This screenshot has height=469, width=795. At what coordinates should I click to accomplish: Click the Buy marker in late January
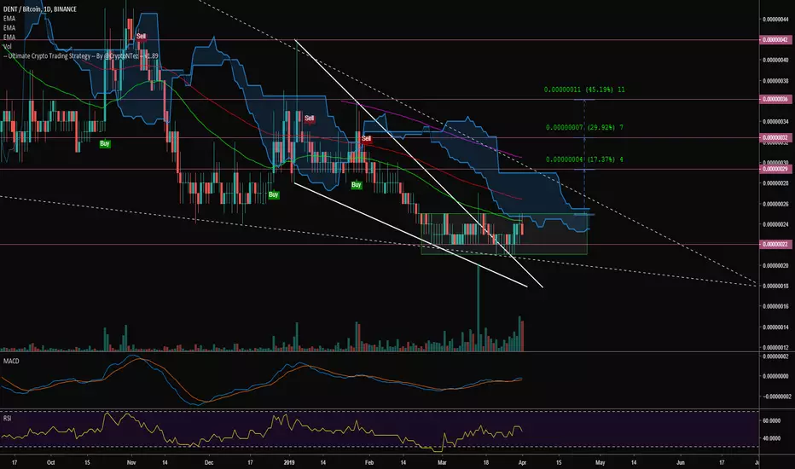pos(357,185)
